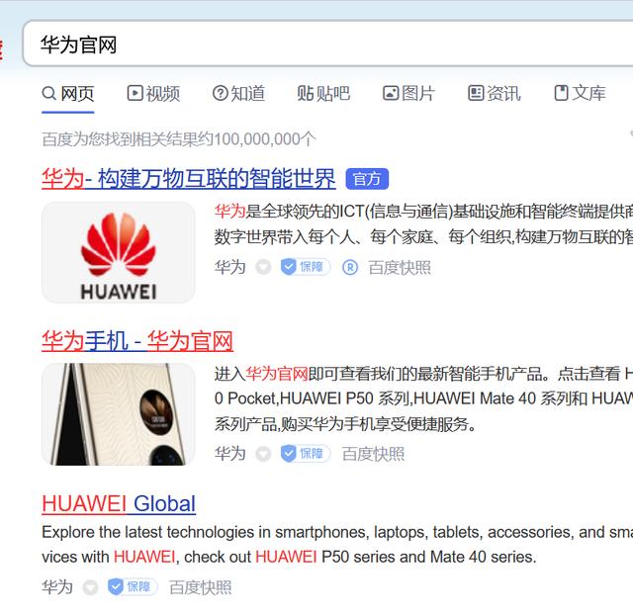Screen dimensions: 633x616
Task: Open the 资讯 news tab
Action: (495, 94)
